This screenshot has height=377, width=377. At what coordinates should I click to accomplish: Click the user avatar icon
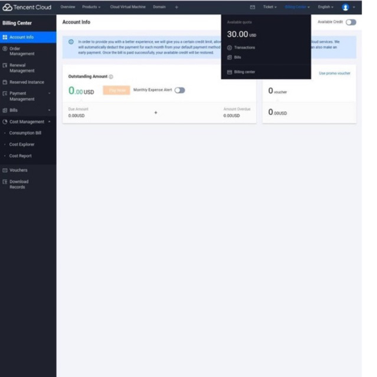point(345,7)
